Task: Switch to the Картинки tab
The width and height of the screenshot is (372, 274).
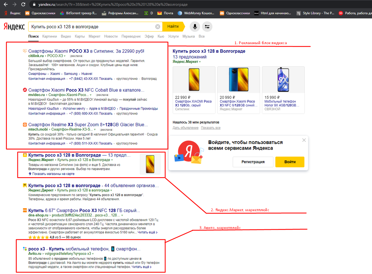Action: [50, 36]
